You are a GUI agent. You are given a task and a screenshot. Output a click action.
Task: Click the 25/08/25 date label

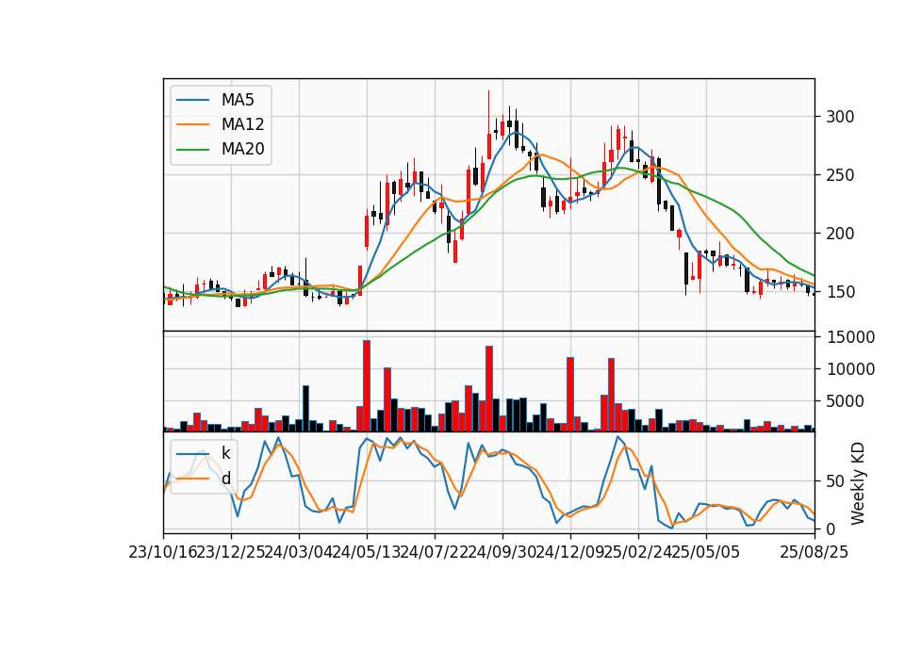pyautogui.click(x=814, y=552)
